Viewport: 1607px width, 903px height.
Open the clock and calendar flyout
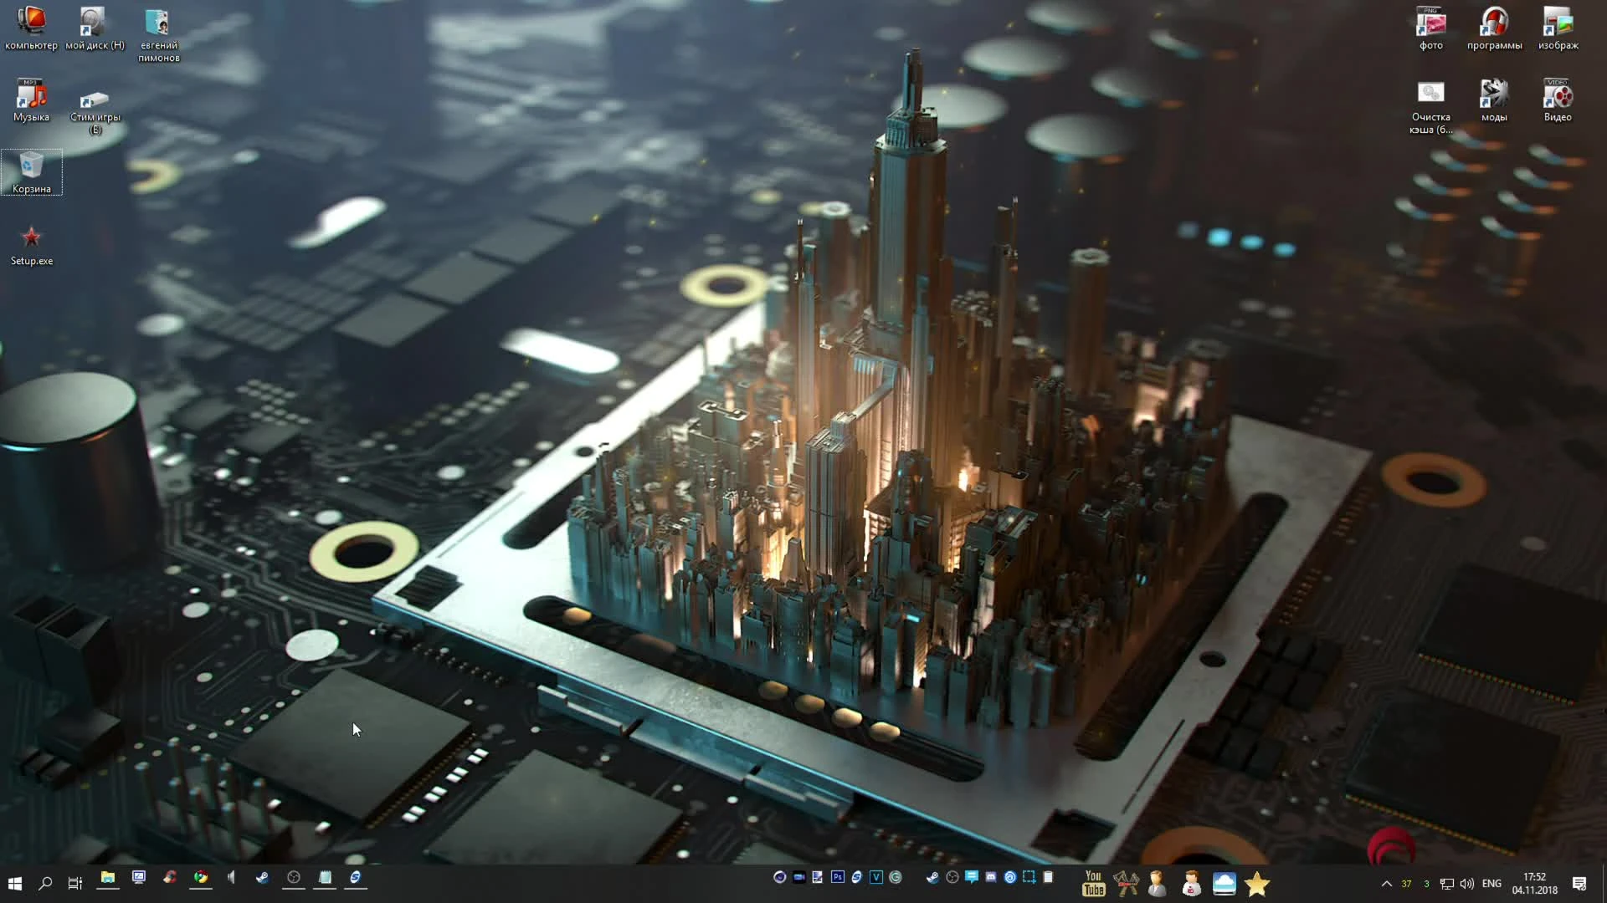[1534, 884]
